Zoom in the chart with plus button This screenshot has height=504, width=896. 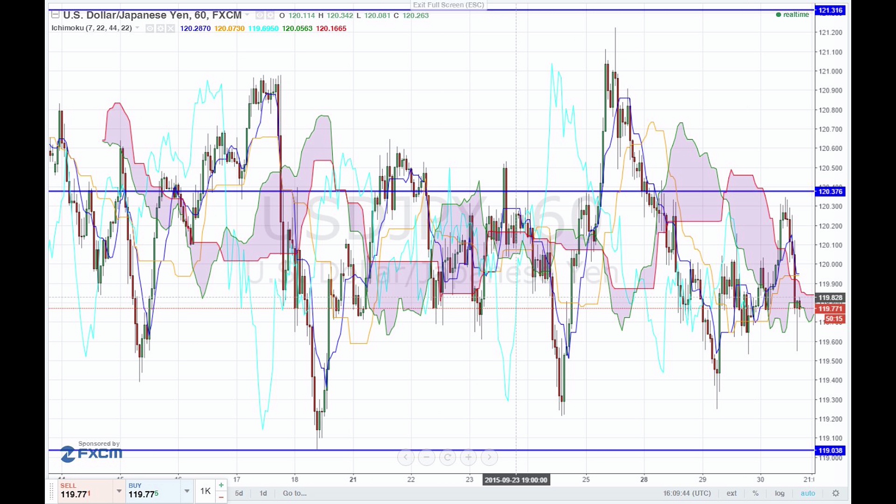469,457
